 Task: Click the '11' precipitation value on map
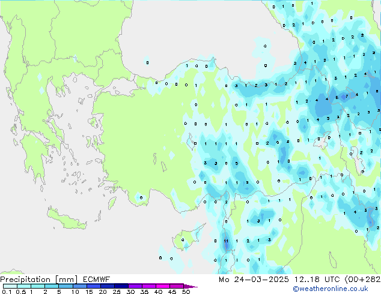click(226, 241)
